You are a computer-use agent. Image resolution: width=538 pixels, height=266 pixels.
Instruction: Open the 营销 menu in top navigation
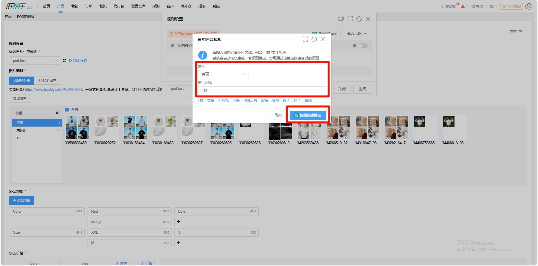[x=75, y=6]
